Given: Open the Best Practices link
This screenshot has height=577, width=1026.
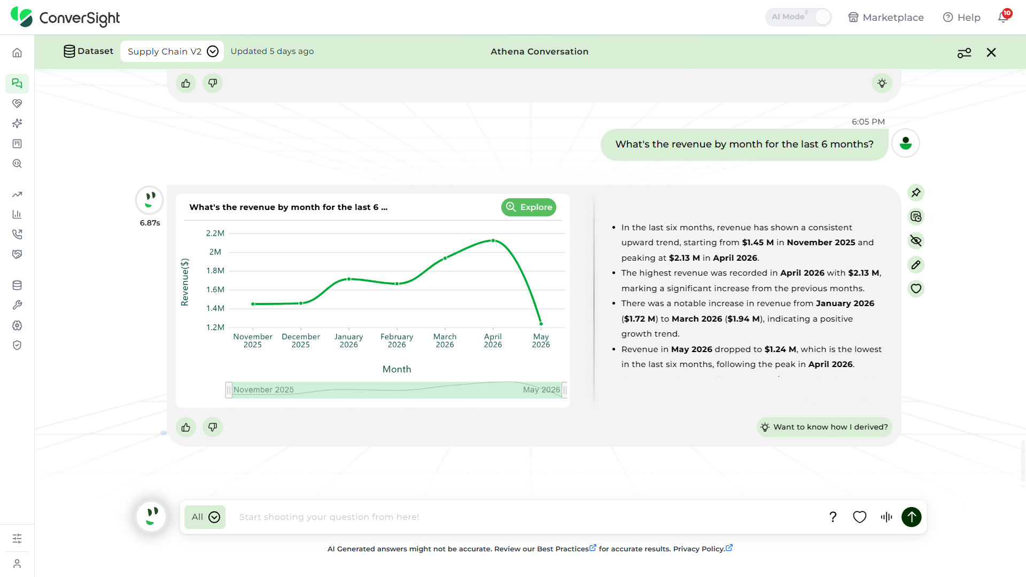Looking at the screenshot, I should click(566, 549).
